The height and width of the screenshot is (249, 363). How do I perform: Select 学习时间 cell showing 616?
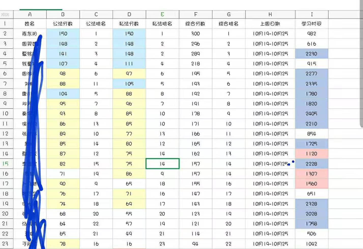coord(312,44)
